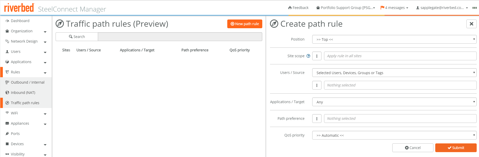Open the QoS priority dropdown
The height and width of the screenshot is (157, 479).
tap(394, 135)
